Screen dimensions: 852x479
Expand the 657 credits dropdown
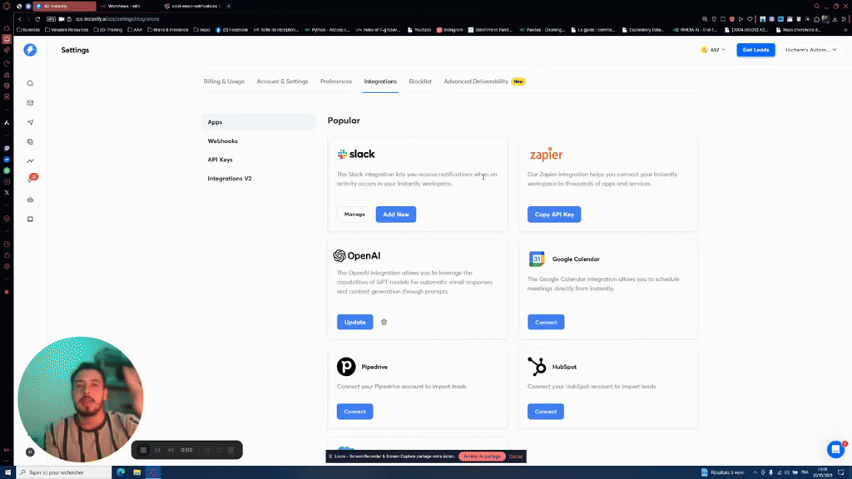(x=713, y=50)
